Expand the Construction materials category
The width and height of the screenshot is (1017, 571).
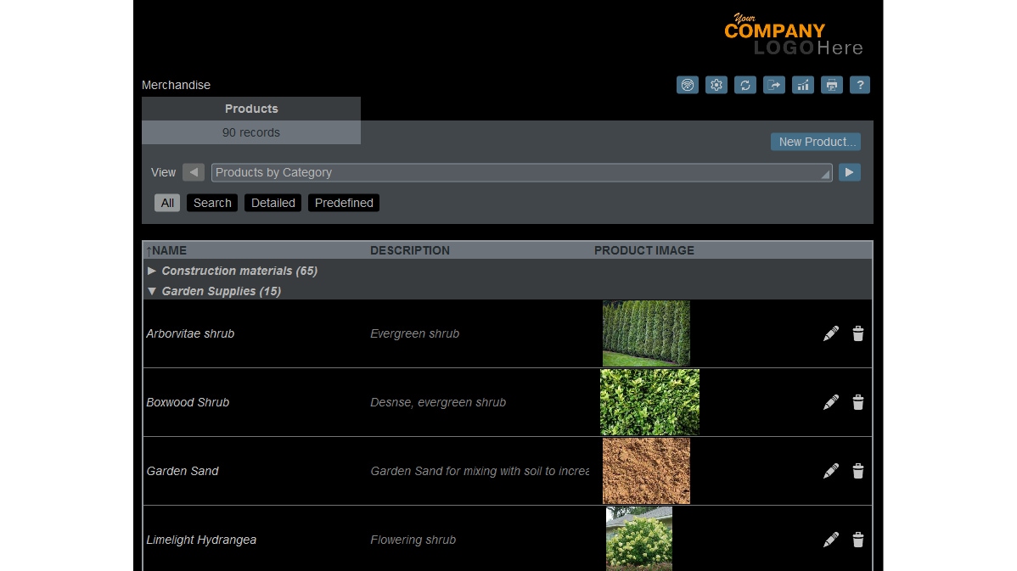pos(152,271)
